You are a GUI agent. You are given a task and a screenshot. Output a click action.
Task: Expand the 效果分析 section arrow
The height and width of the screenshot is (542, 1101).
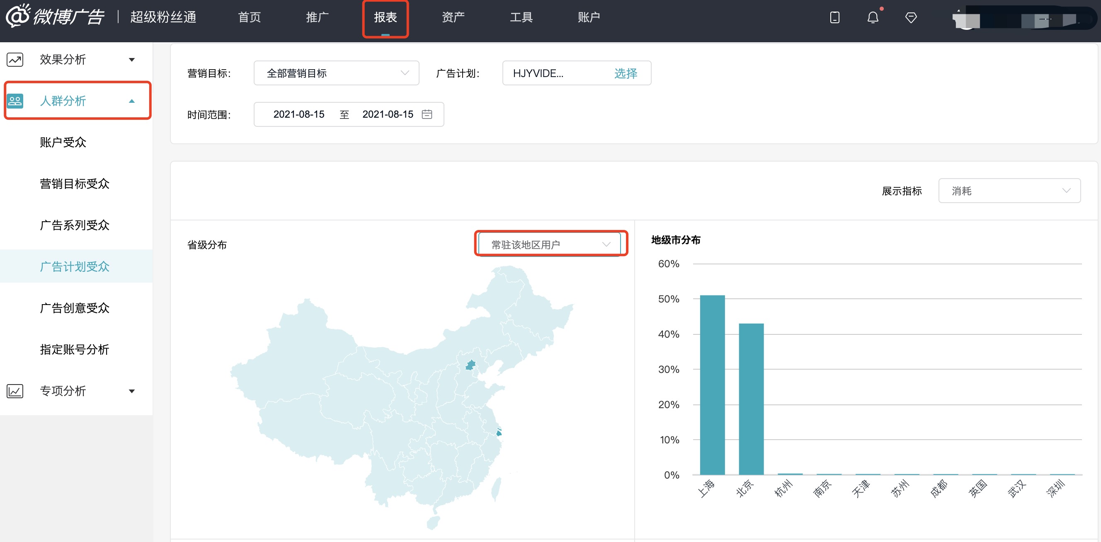[x=132, y=60]
